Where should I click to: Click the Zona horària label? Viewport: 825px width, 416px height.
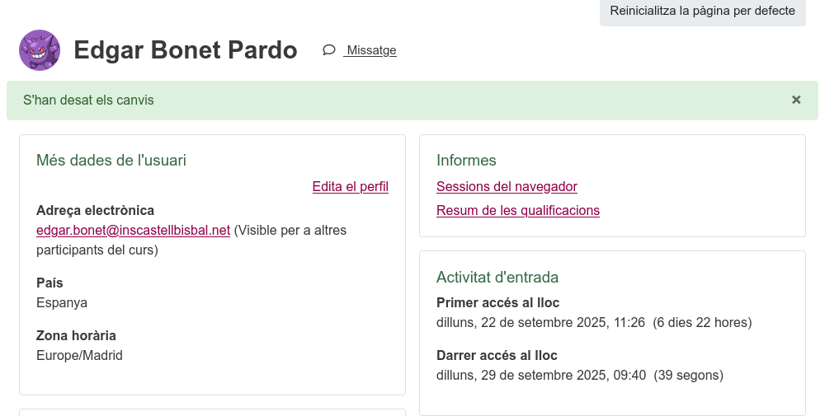point(76,336)
